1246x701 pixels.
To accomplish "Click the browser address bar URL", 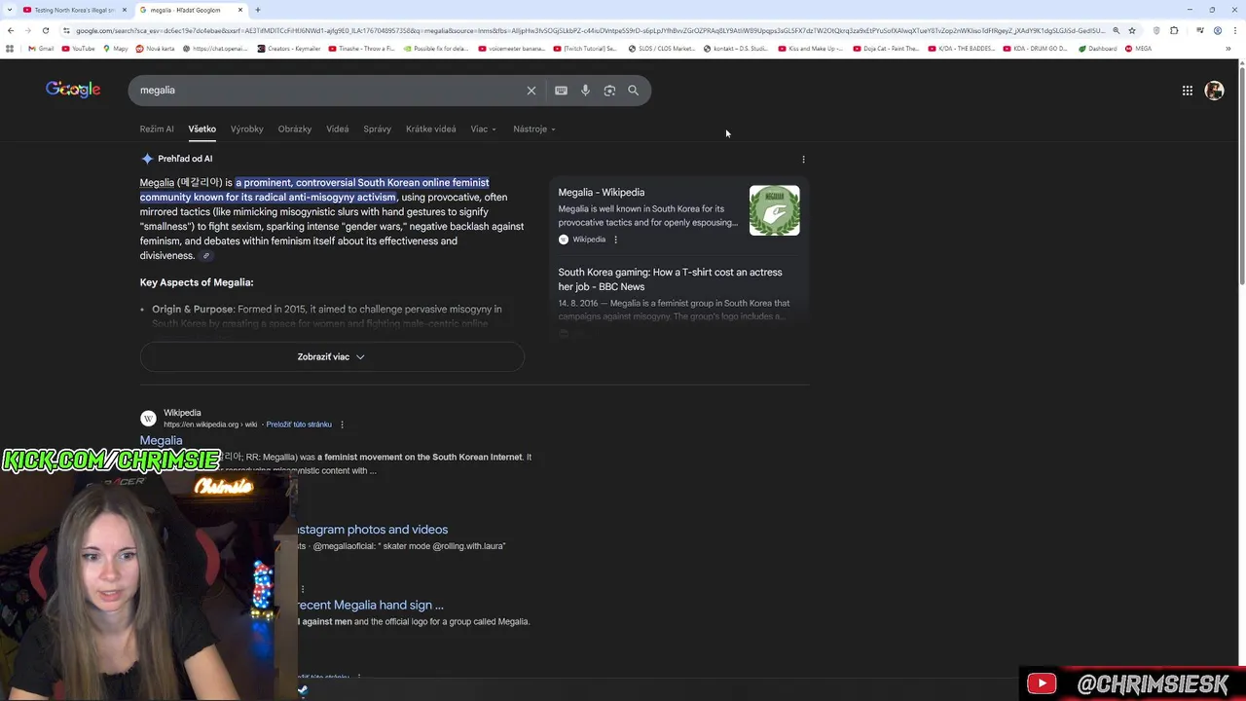I will pyautogui.click(x=589, y=30).
